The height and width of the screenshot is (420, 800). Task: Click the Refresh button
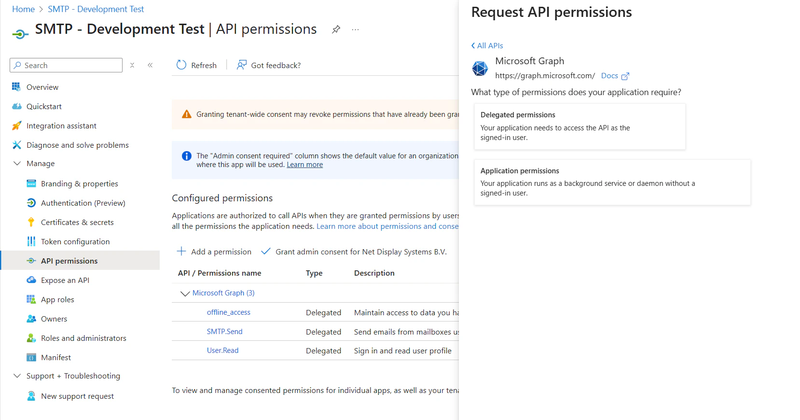click(x=197, y=65)
